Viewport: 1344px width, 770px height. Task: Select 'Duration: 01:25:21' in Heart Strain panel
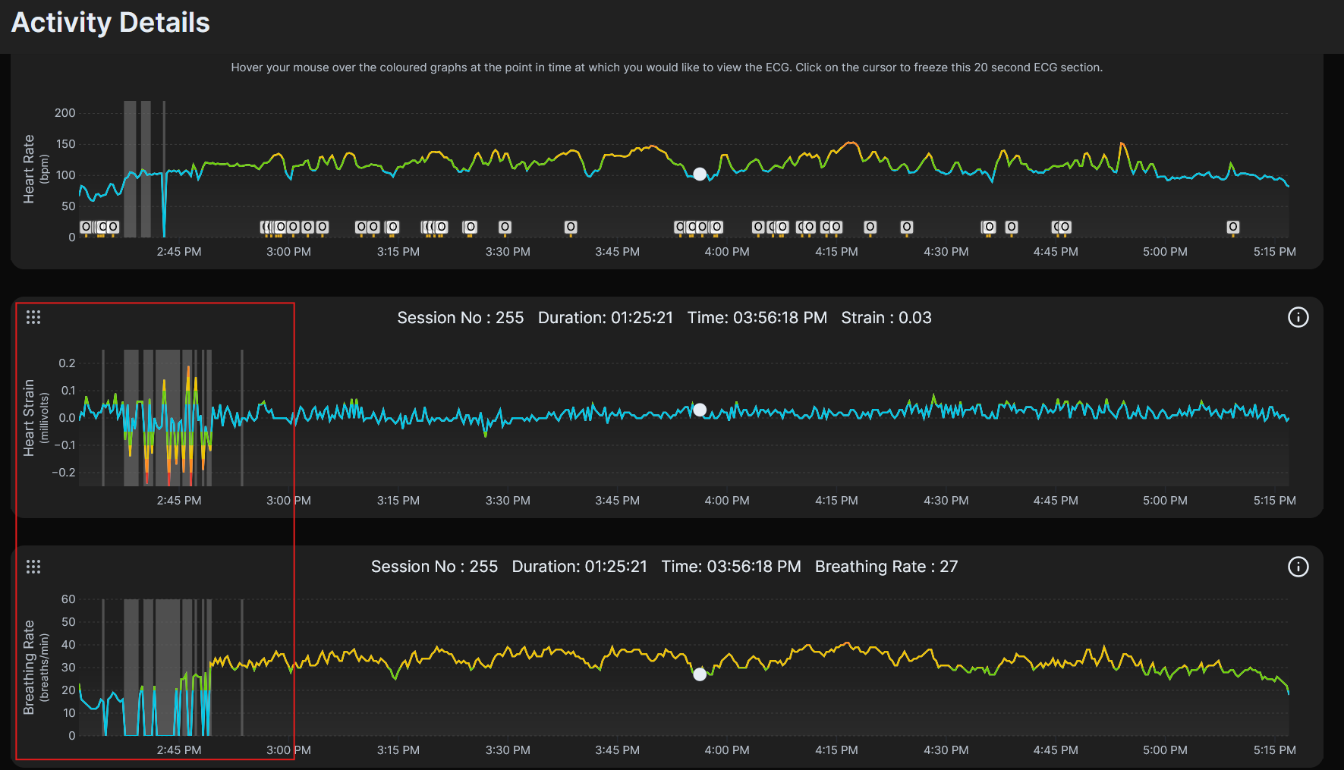(605, 318)
